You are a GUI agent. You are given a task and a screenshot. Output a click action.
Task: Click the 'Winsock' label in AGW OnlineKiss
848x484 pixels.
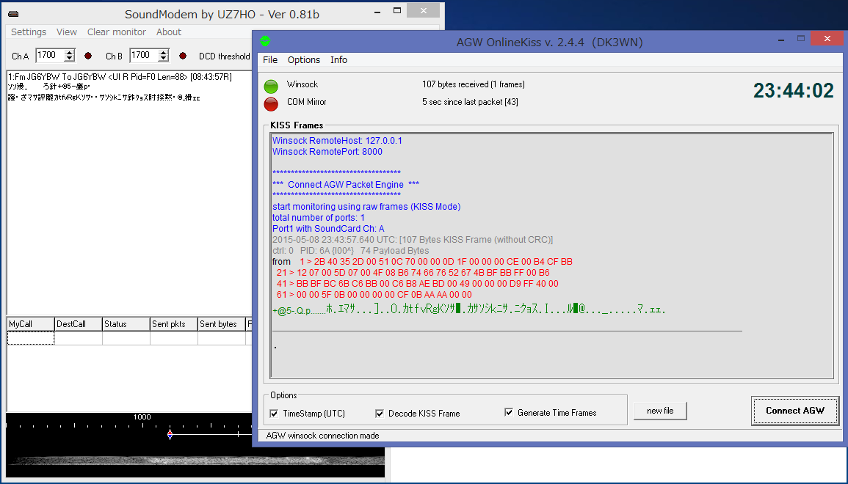click(x=302, y=84)
